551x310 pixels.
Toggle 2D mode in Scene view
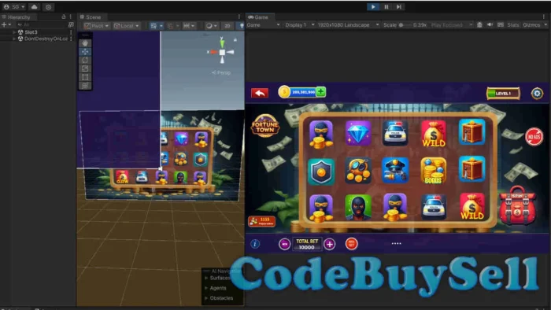(x=227, y=26)
